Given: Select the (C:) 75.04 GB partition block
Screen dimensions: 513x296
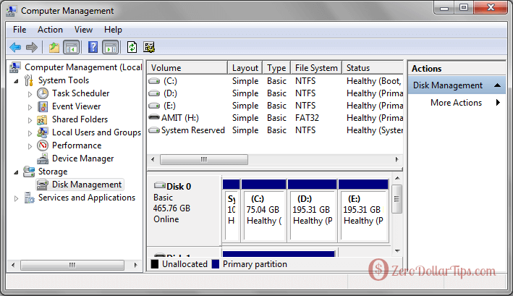Looking at the screenshot, I should (x=263, y=211).
